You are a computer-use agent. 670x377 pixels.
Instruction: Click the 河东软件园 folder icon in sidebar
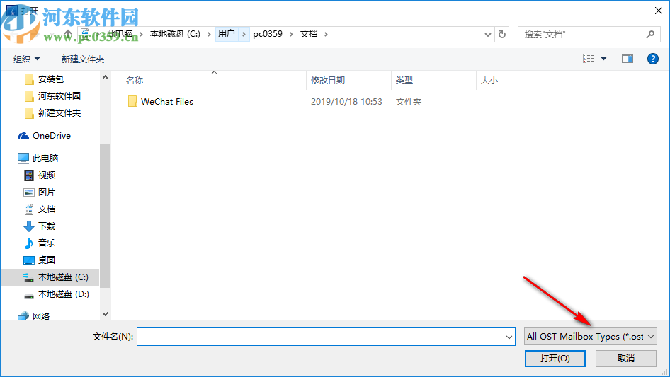(29, 96)
